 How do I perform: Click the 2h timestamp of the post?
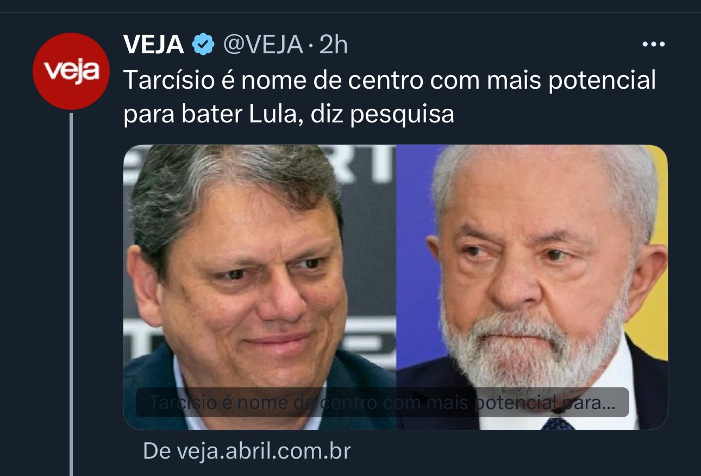tap(333, 45)
